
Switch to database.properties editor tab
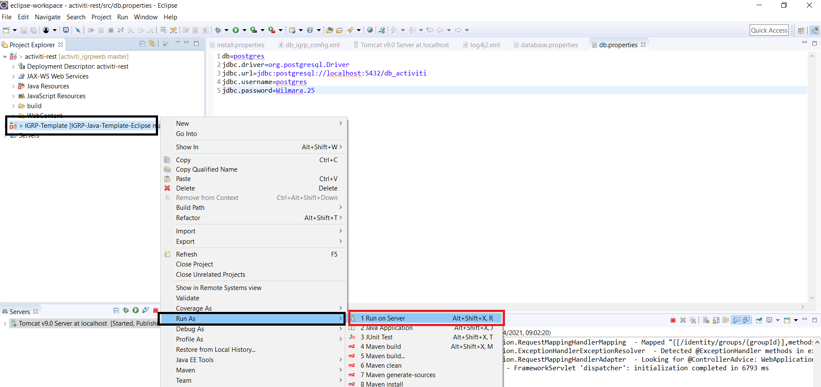(x=545, y=45)
